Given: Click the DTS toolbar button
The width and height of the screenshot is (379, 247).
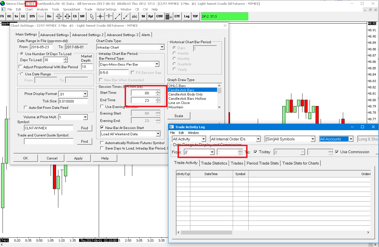Looking at the screenshot, I should (32, 16).
